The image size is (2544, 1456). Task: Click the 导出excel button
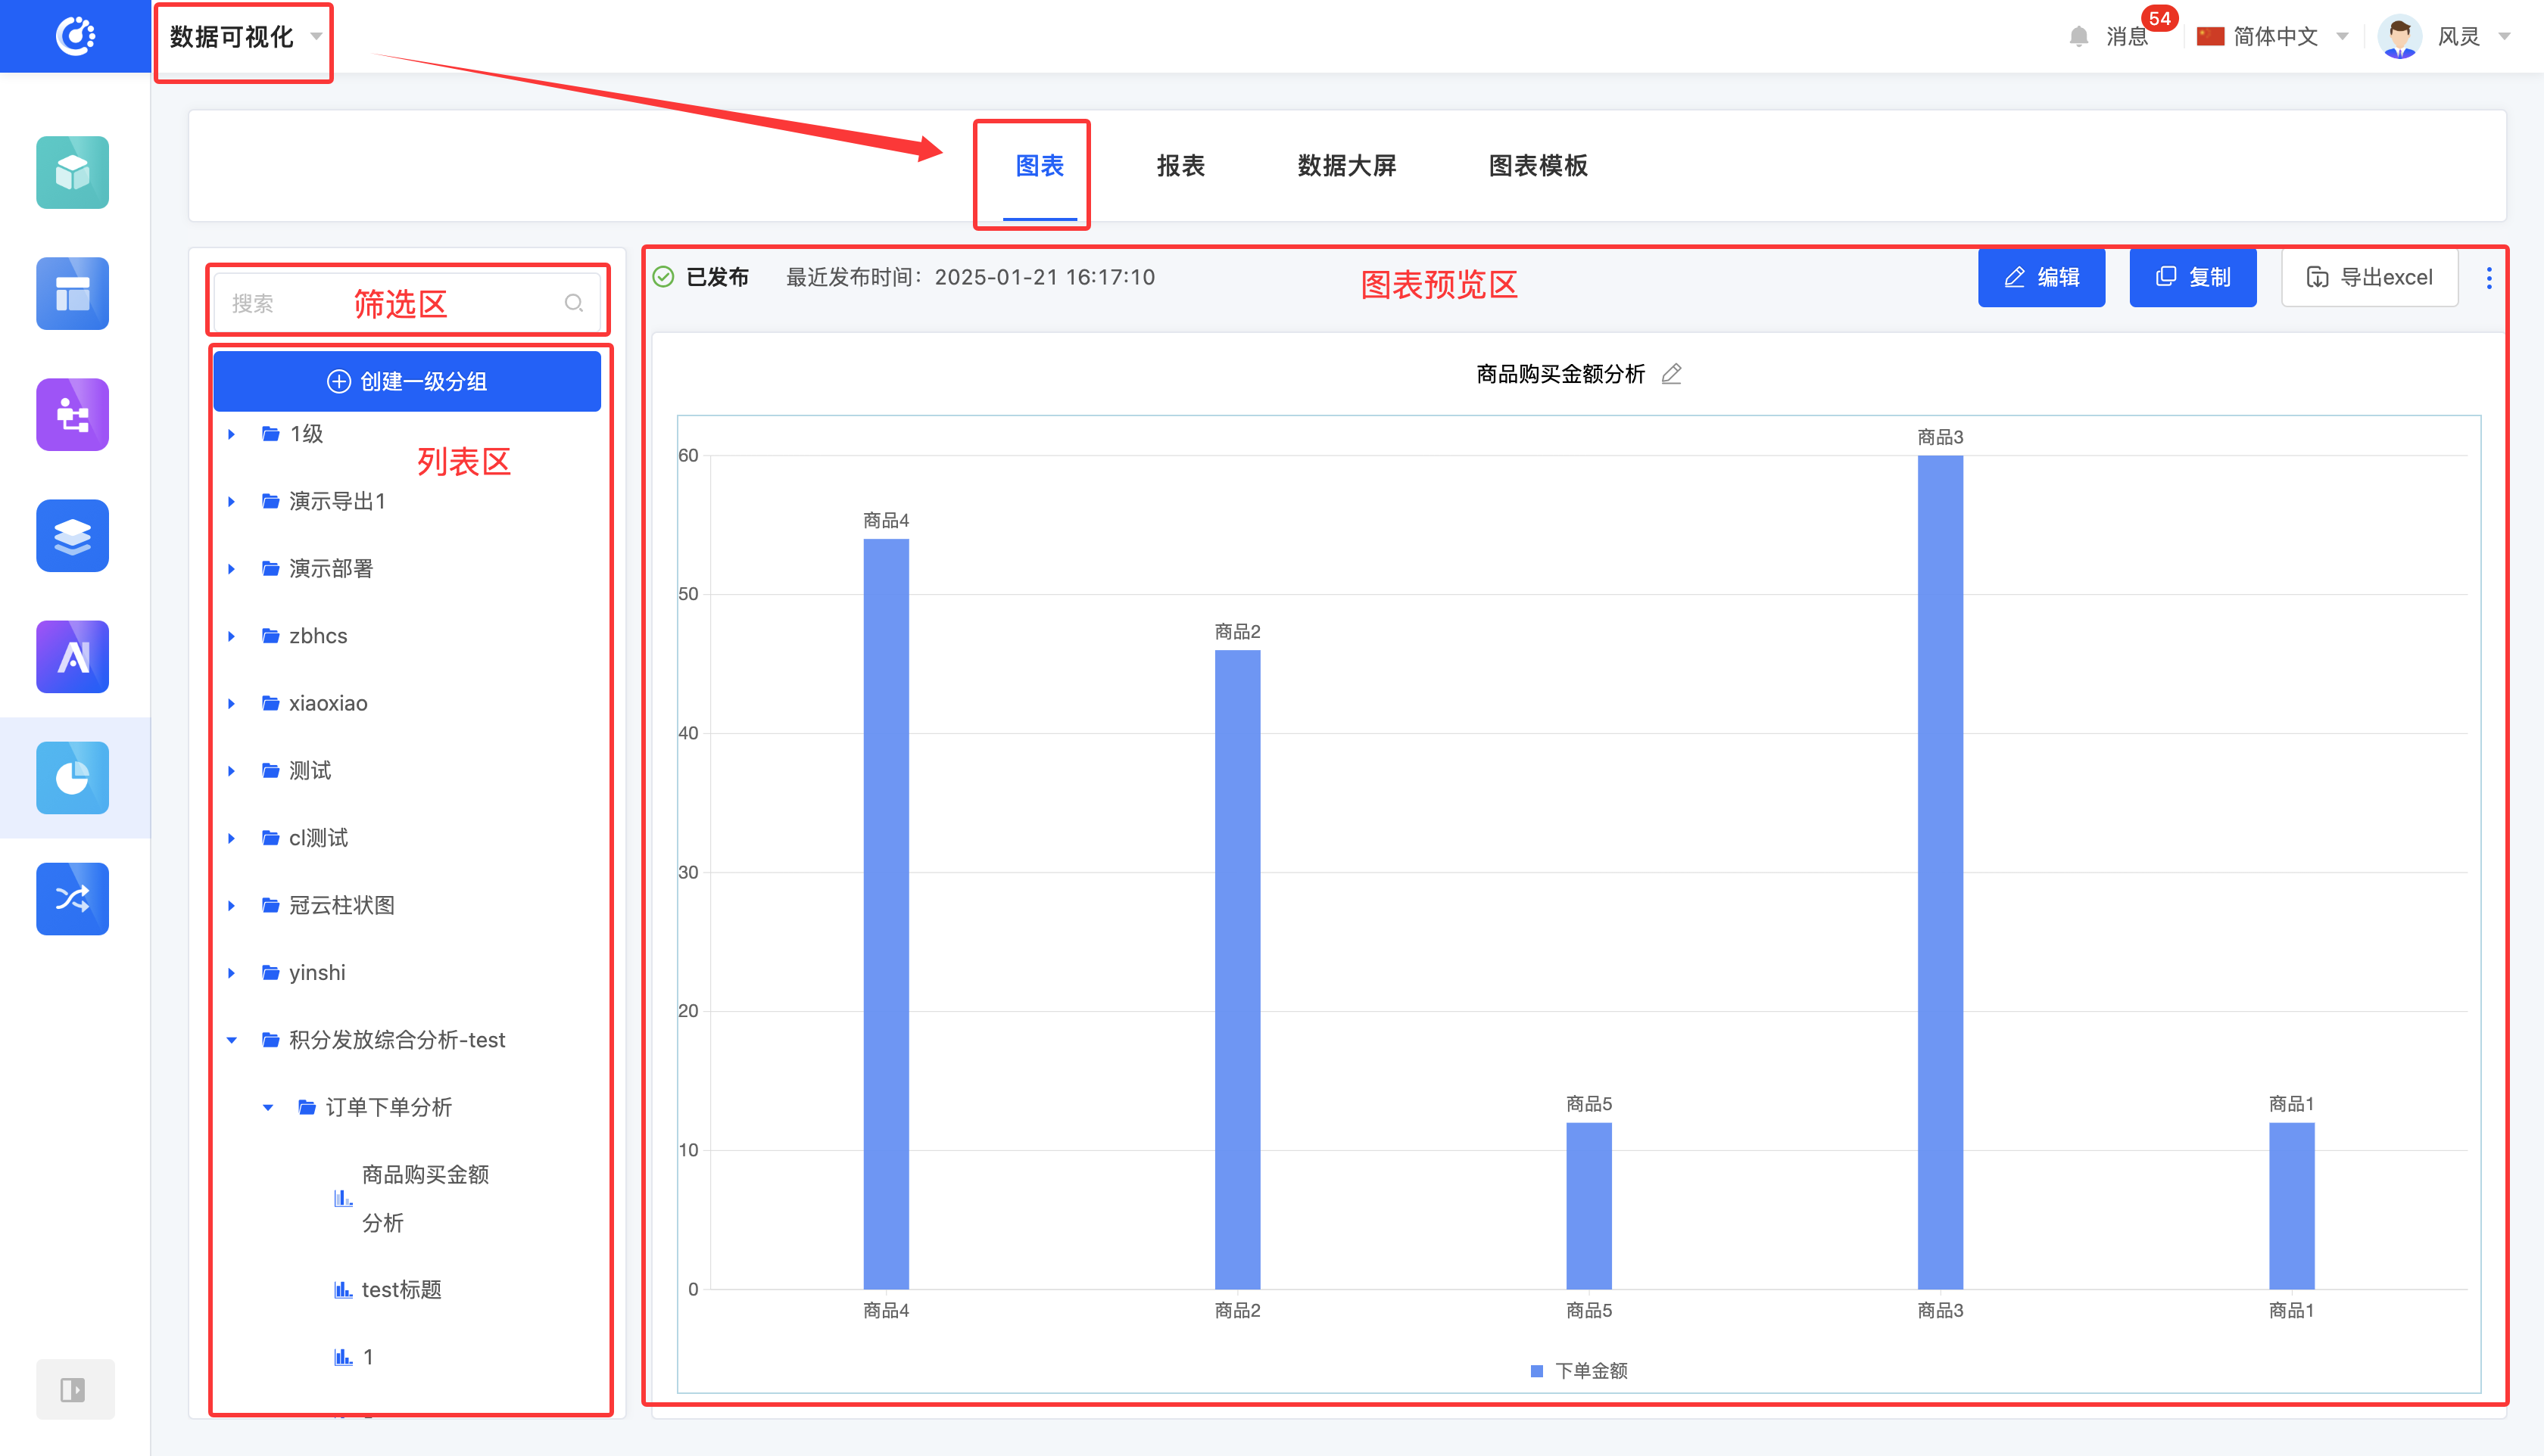point(2369,278)
